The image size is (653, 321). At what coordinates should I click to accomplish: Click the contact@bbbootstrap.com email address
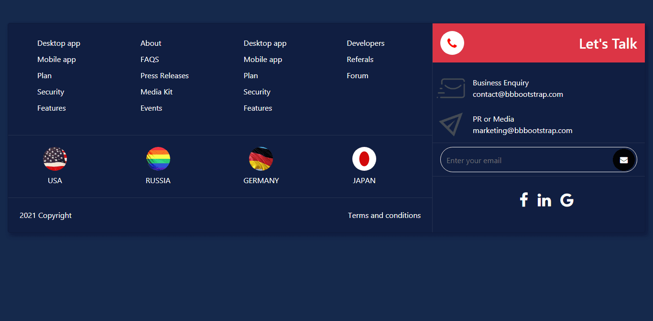point(518,94)
